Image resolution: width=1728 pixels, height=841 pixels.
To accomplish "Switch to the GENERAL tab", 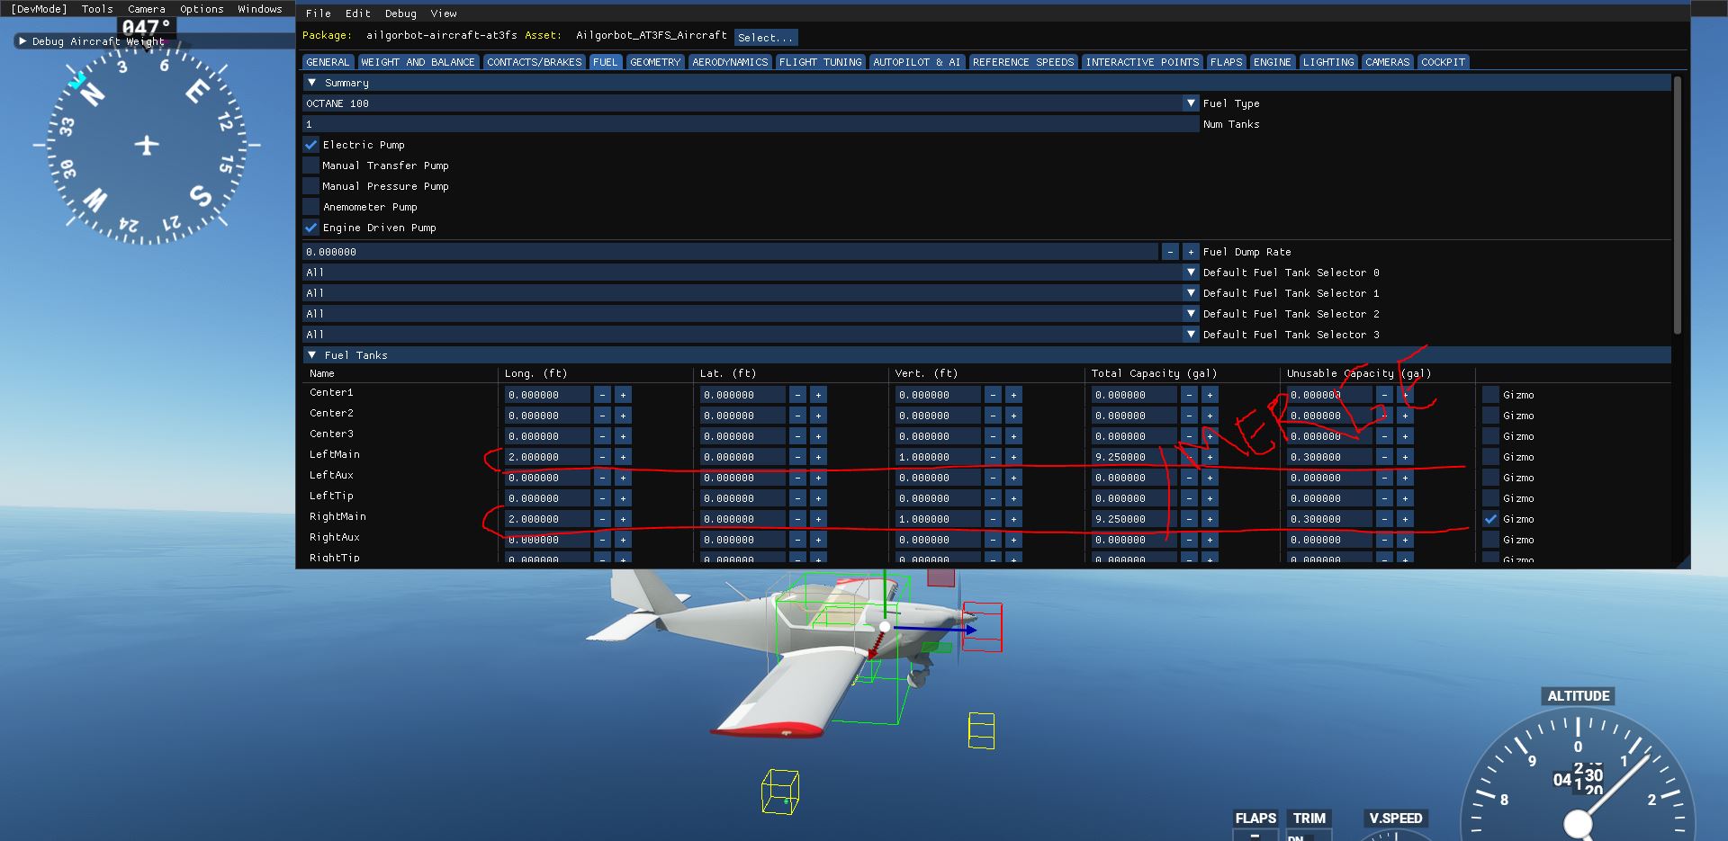I will [328, 62].
